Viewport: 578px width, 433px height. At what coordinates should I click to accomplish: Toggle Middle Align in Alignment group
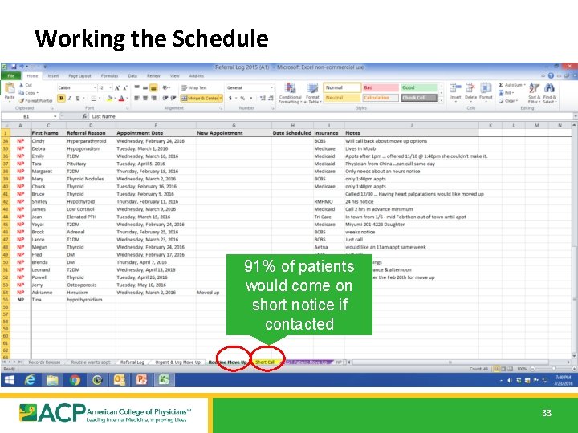(145, 87)
